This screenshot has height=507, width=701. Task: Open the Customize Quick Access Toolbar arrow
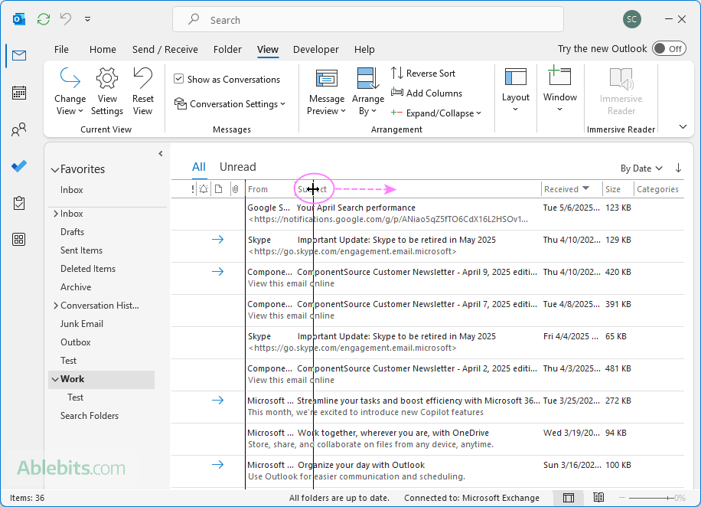coord(87,19)
